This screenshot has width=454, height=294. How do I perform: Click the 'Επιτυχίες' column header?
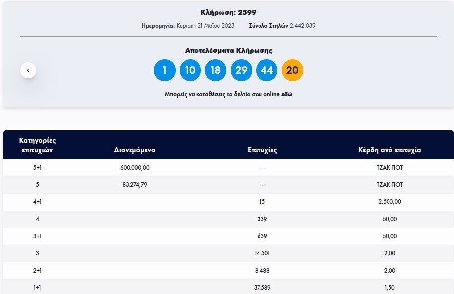pos(262,150)
